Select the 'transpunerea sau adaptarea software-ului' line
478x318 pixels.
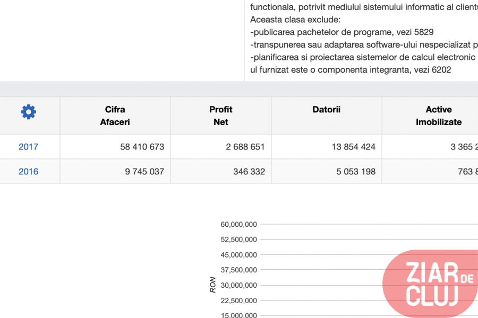tap(364, 45)
